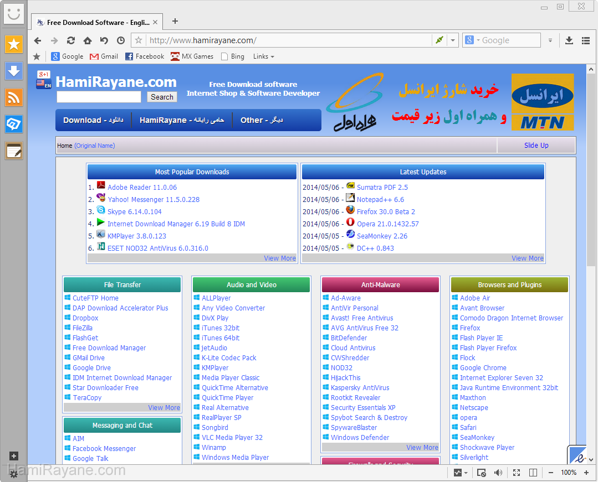Click the site Search button
Screen dimensions: 598x482
pos(162,97)
